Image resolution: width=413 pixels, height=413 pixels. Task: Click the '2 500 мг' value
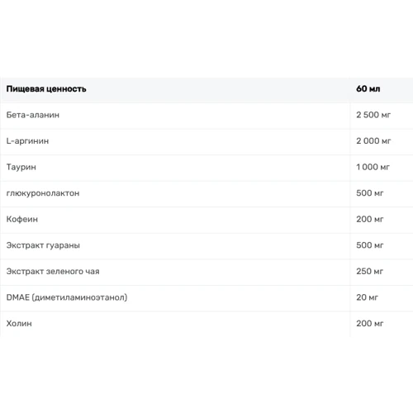[373, 115]
